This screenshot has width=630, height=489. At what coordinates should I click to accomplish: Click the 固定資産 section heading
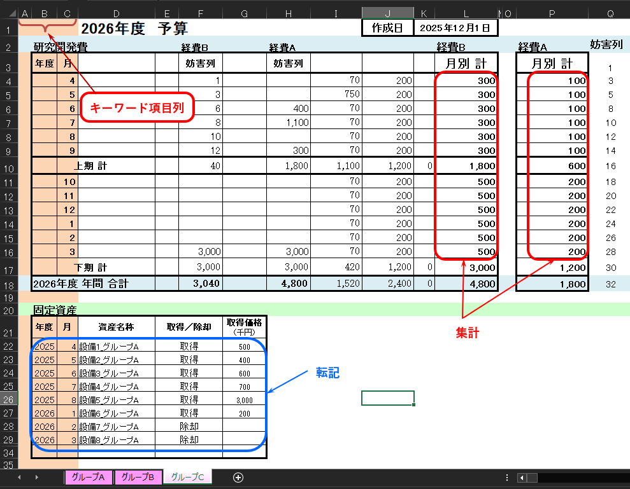[55, 310]
